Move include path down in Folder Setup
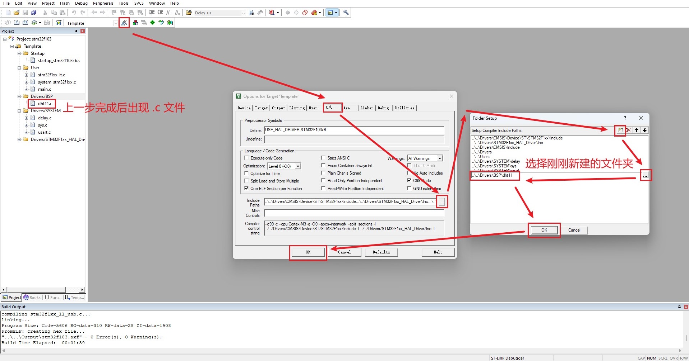 pos(645,130)
